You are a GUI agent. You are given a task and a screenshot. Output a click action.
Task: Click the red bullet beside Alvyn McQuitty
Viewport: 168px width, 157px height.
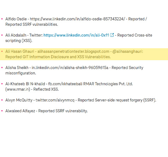[2, 100]
